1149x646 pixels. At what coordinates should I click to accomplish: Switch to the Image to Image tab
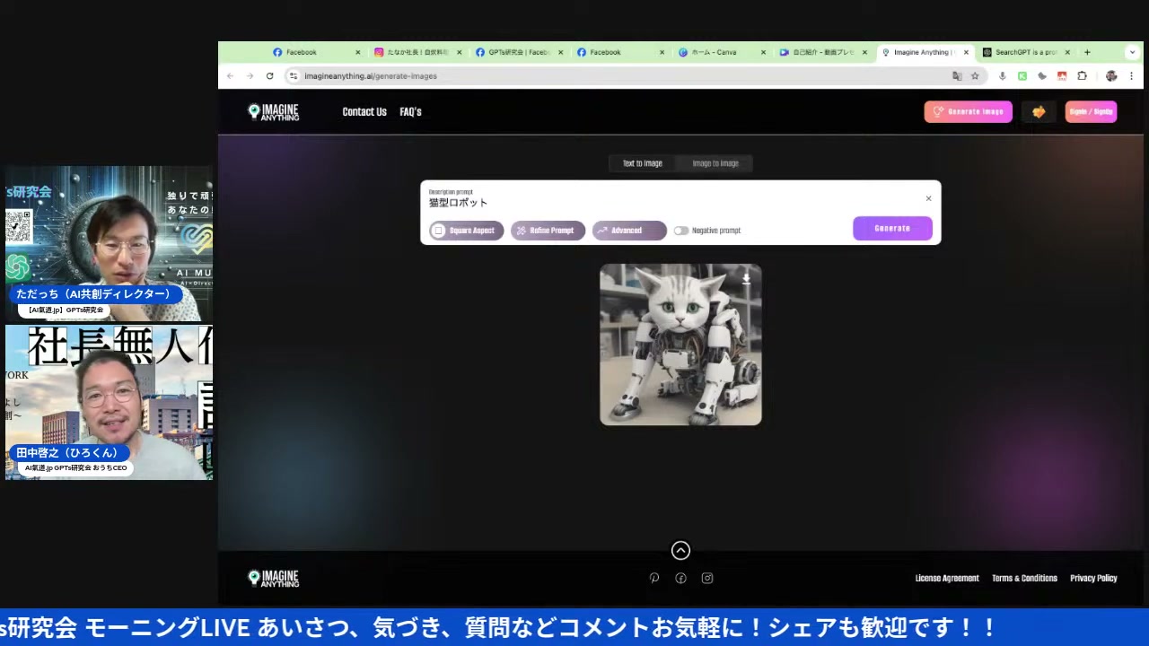click(715, 163)
